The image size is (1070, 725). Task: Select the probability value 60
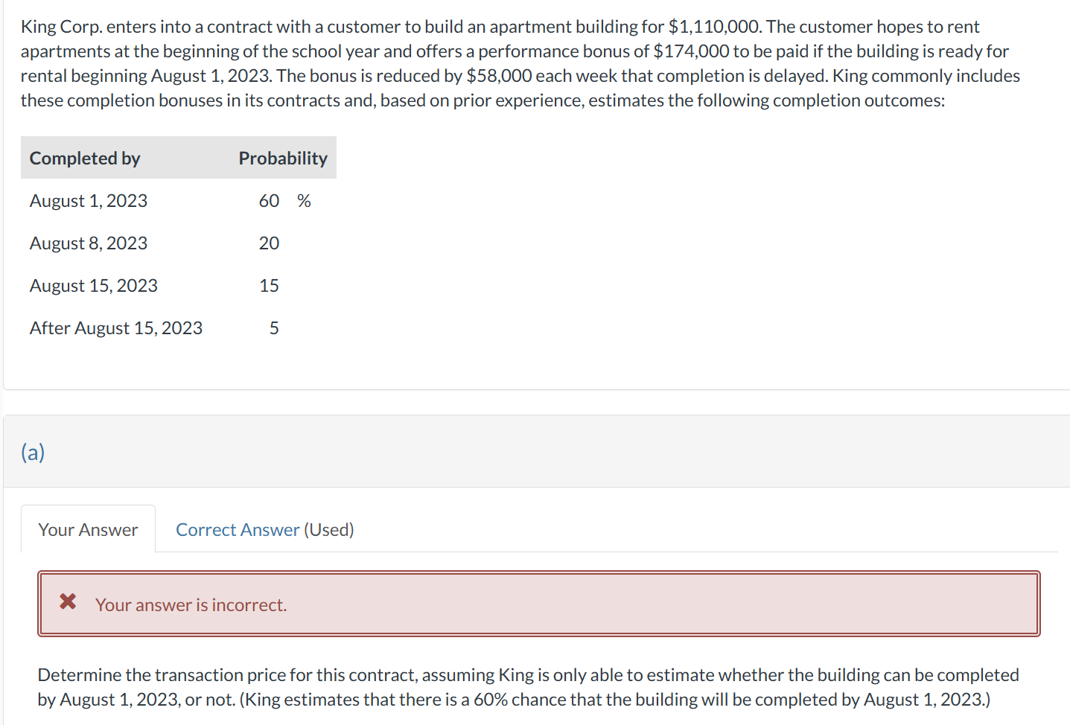click(x=269, y=200)
